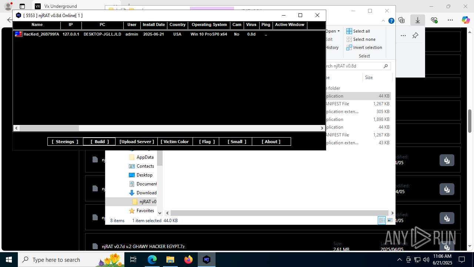Click the Edge profile avatar icon
Image resolution: width=474 pixels, height=267 pixels.
click(8, 6)
